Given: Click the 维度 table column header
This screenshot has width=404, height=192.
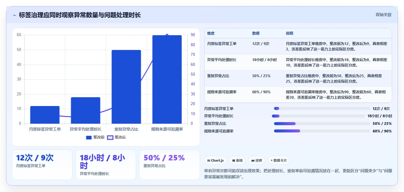Looking at the screenshot, I should 211,33.
